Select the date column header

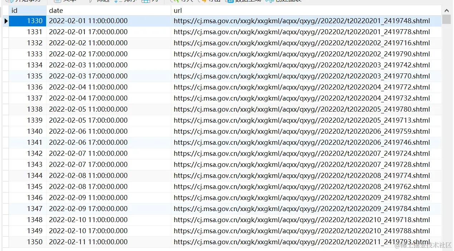click(109, 10)
